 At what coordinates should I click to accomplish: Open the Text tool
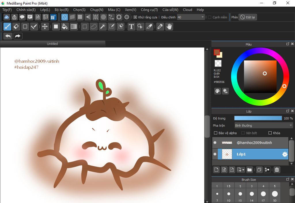click(x=131, y=26)
